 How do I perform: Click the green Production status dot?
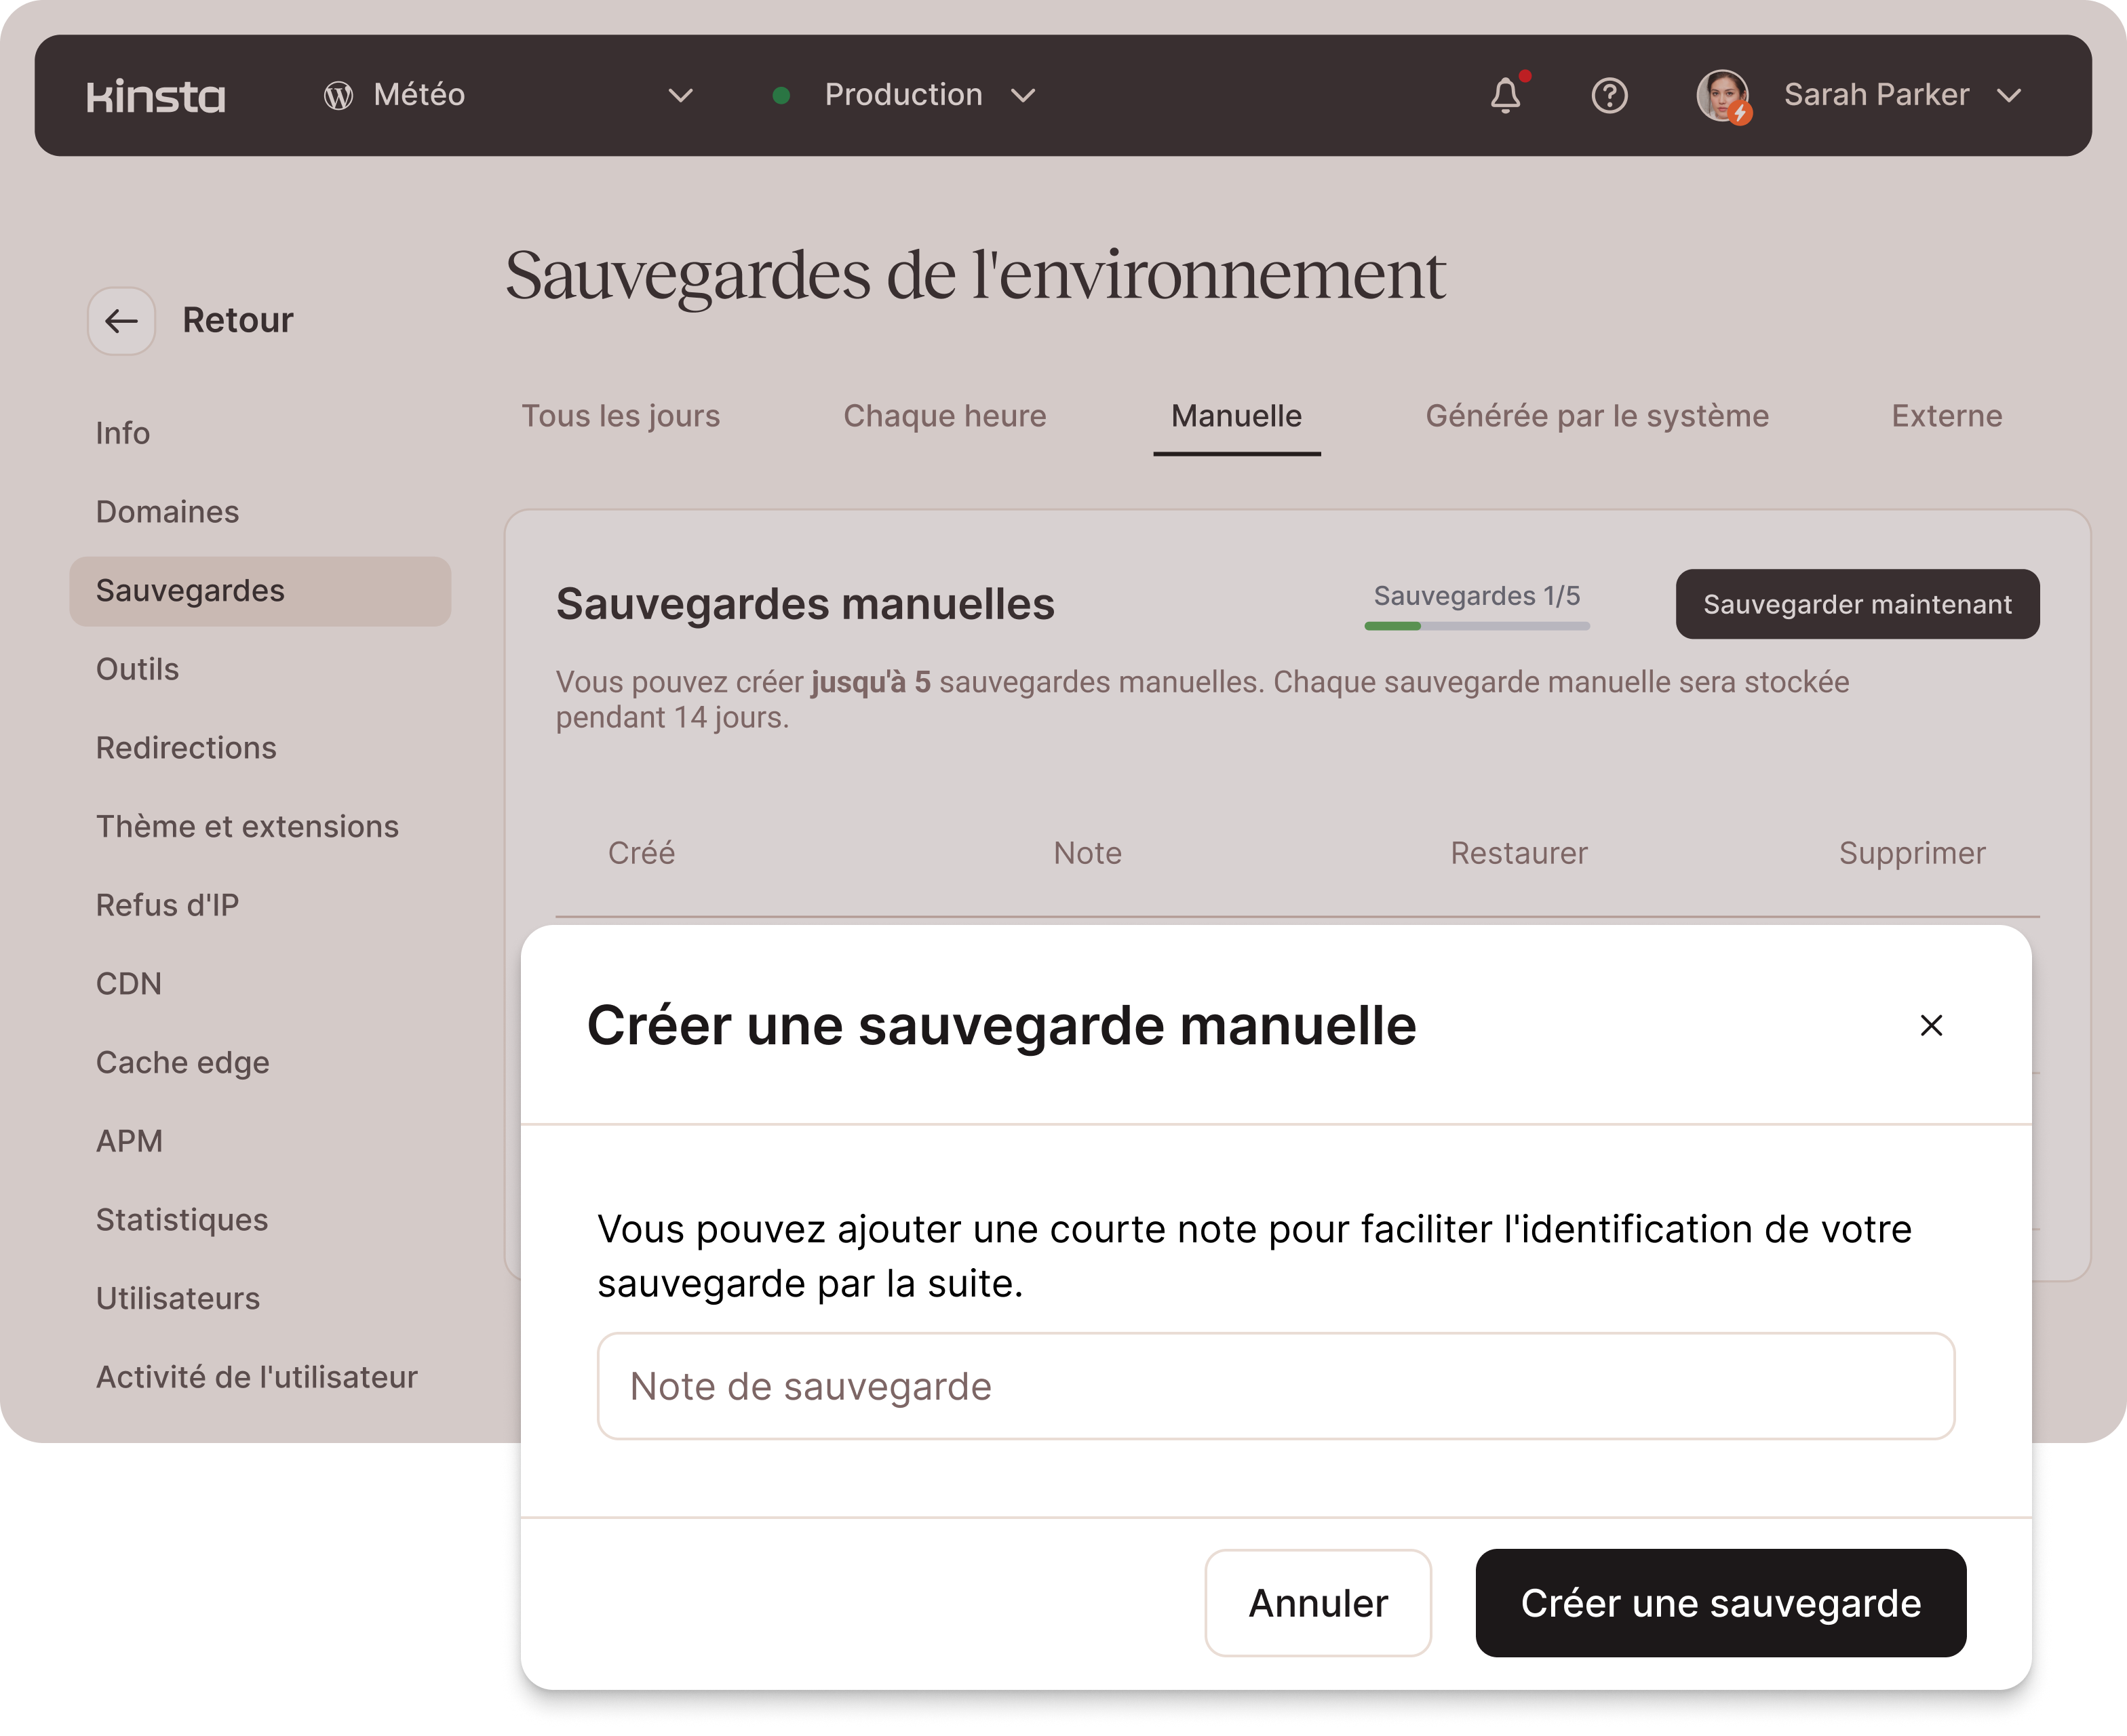tap(782, 96)
